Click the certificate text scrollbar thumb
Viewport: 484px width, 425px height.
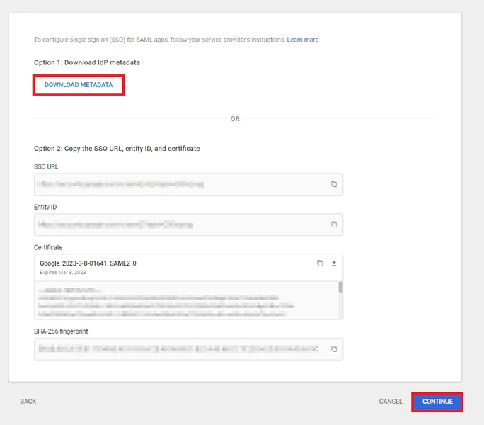click(340, 287)
